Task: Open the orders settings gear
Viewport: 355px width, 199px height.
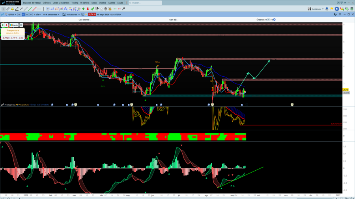Action: pos(275,20)
